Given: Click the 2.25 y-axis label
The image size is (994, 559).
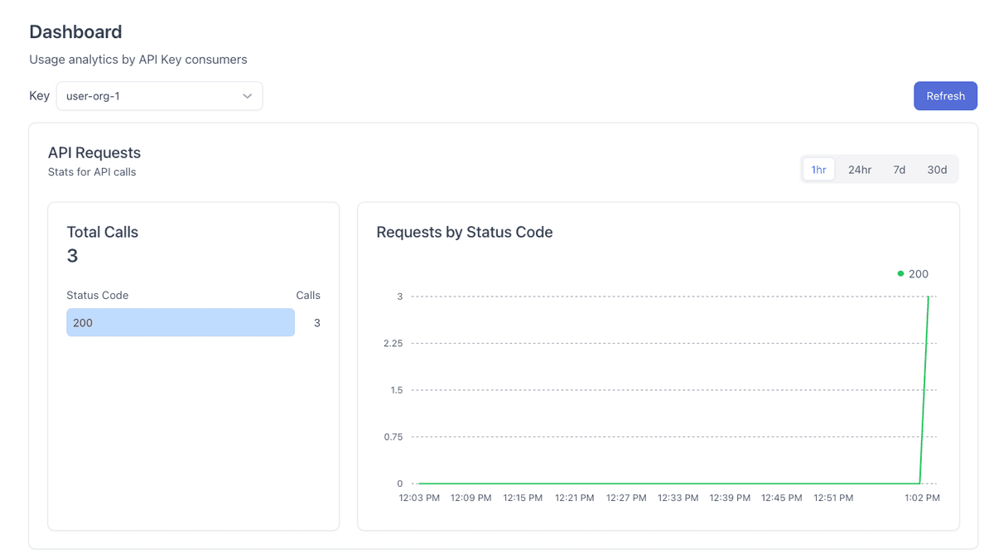Looking at the screenshot, I should coord(393,344).
